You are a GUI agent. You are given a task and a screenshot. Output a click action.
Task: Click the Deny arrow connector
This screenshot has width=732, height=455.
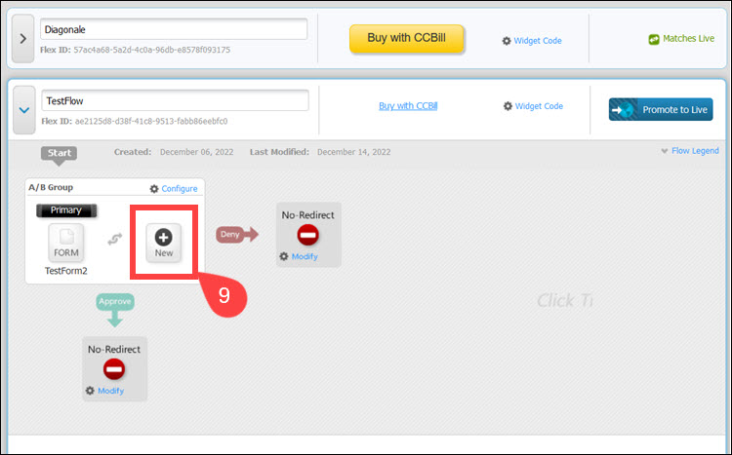point(237,234)
